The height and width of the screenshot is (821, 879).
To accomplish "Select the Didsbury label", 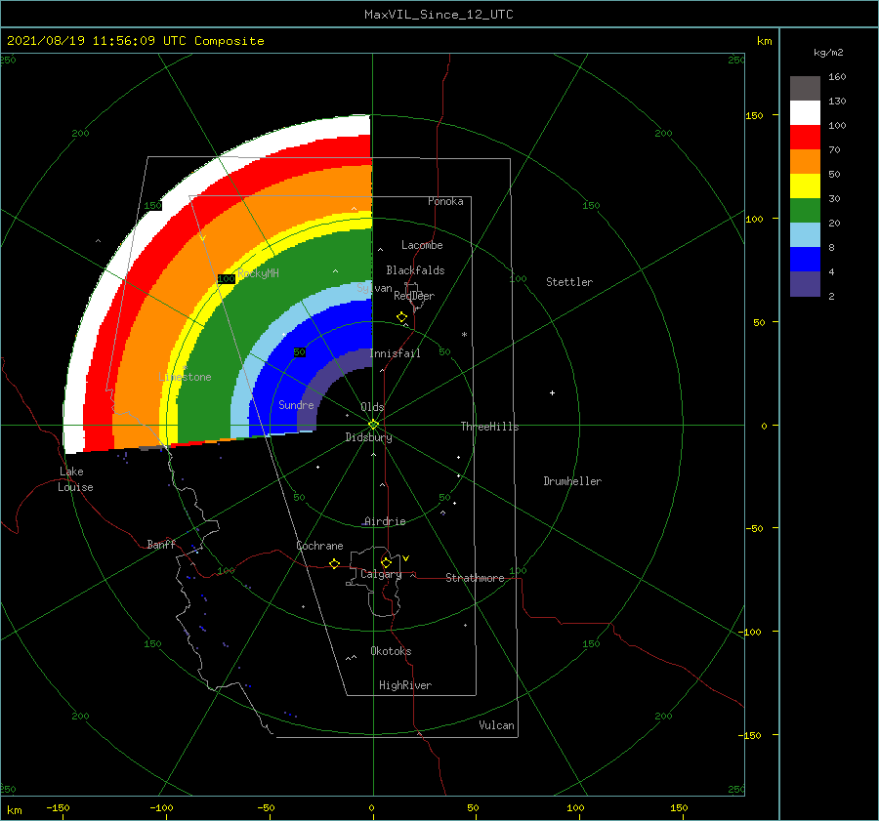I will [x=369, y=437].
